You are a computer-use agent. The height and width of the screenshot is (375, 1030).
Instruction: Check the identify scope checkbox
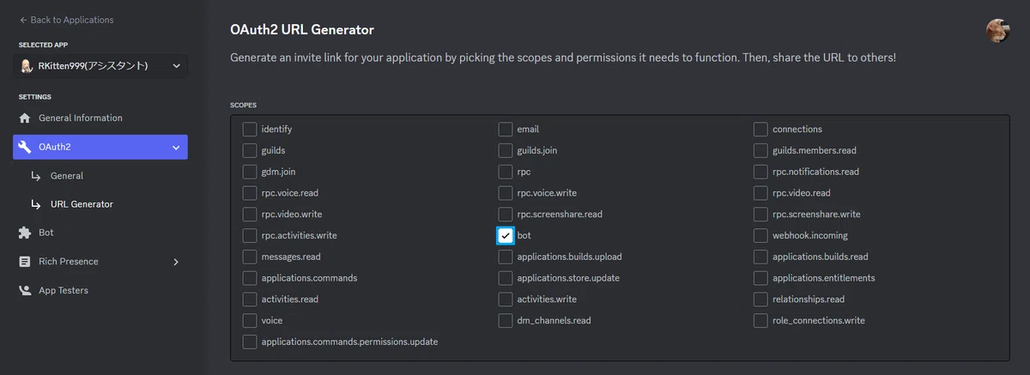pyautogui.click(x=250, y=130)
